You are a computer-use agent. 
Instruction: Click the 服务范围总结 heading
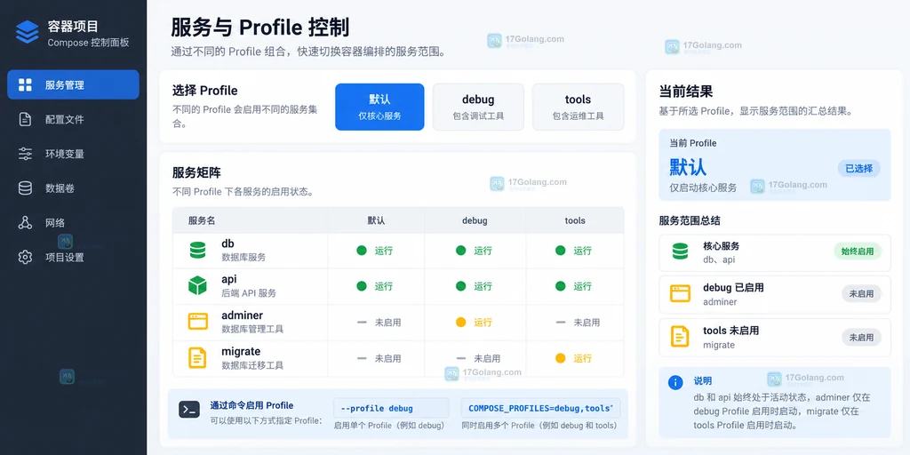[690, 220]
